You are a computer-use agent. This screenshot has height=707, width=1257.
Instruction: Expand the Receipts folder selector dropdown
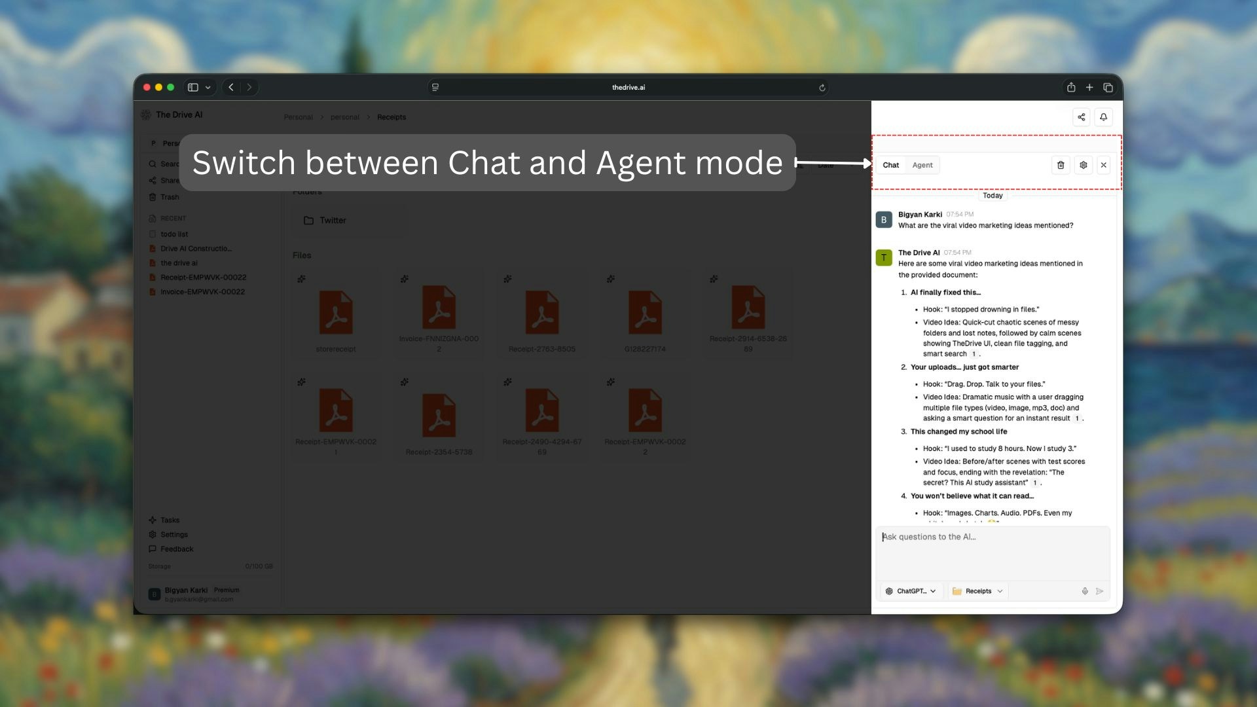[x=977, y=591]
